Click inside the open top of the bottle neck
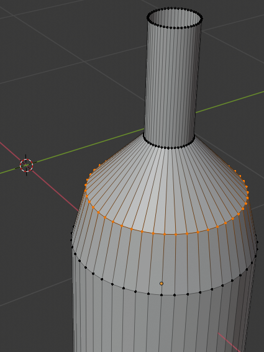Screen dimensions: 264x352 (175, 18)
